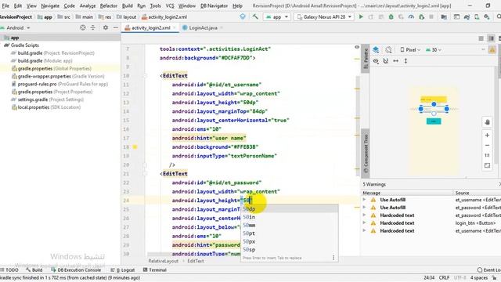Open the Component Tree side panel
Image resolution: width=501 pixels, height=282 pixels.
pyautogui.click(x=366, y=154)
